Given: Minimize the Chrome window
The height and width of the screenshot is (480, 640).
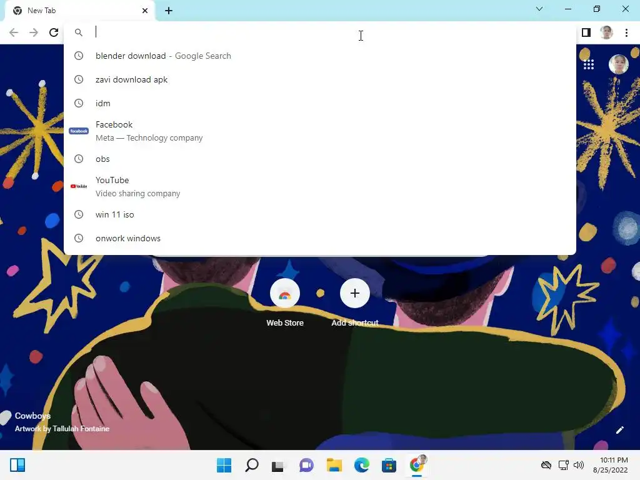Looking at the screenshot, I should tap(568, 9).
